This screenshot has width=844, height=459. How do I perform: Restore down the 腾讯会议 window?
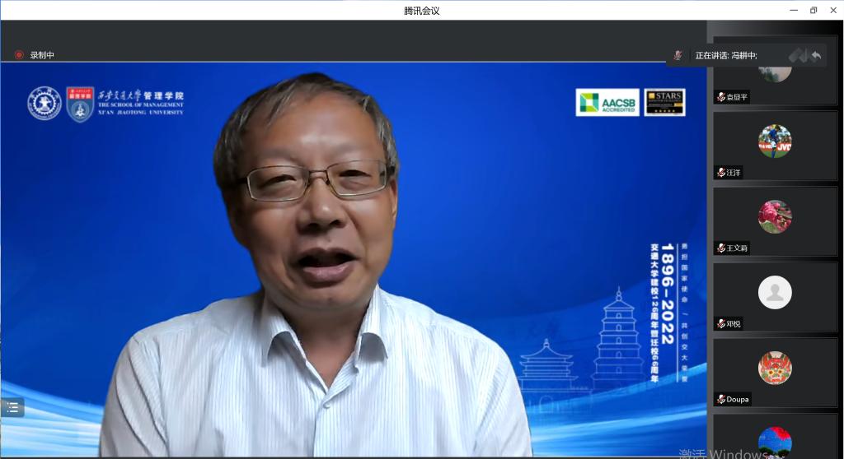pos(813,10)
